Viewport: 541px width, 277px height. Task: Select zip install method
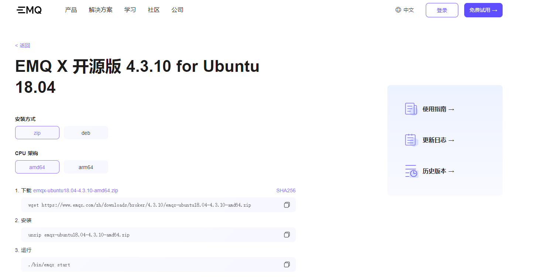pyautogui.click(x=37, y=133)
